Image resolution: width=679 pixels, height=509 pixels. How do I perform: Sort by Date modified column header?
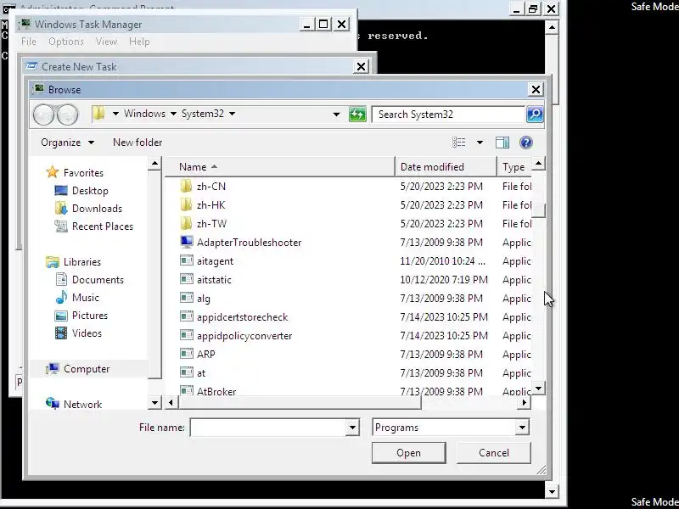coord(446,167)
